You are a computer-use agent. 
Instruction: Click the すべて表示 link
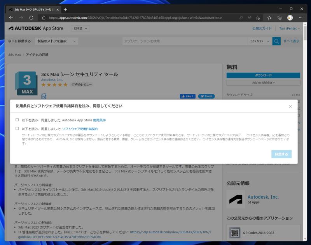291,41
